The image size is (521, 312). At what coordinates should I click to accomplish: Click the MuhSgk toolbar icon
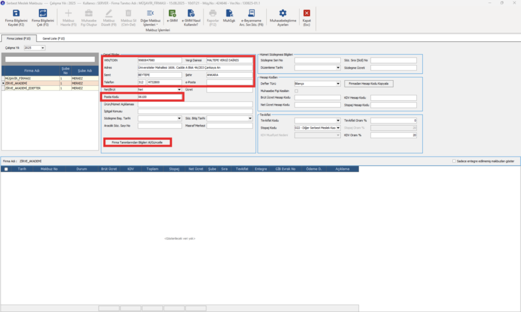click(x=229, y=13)
